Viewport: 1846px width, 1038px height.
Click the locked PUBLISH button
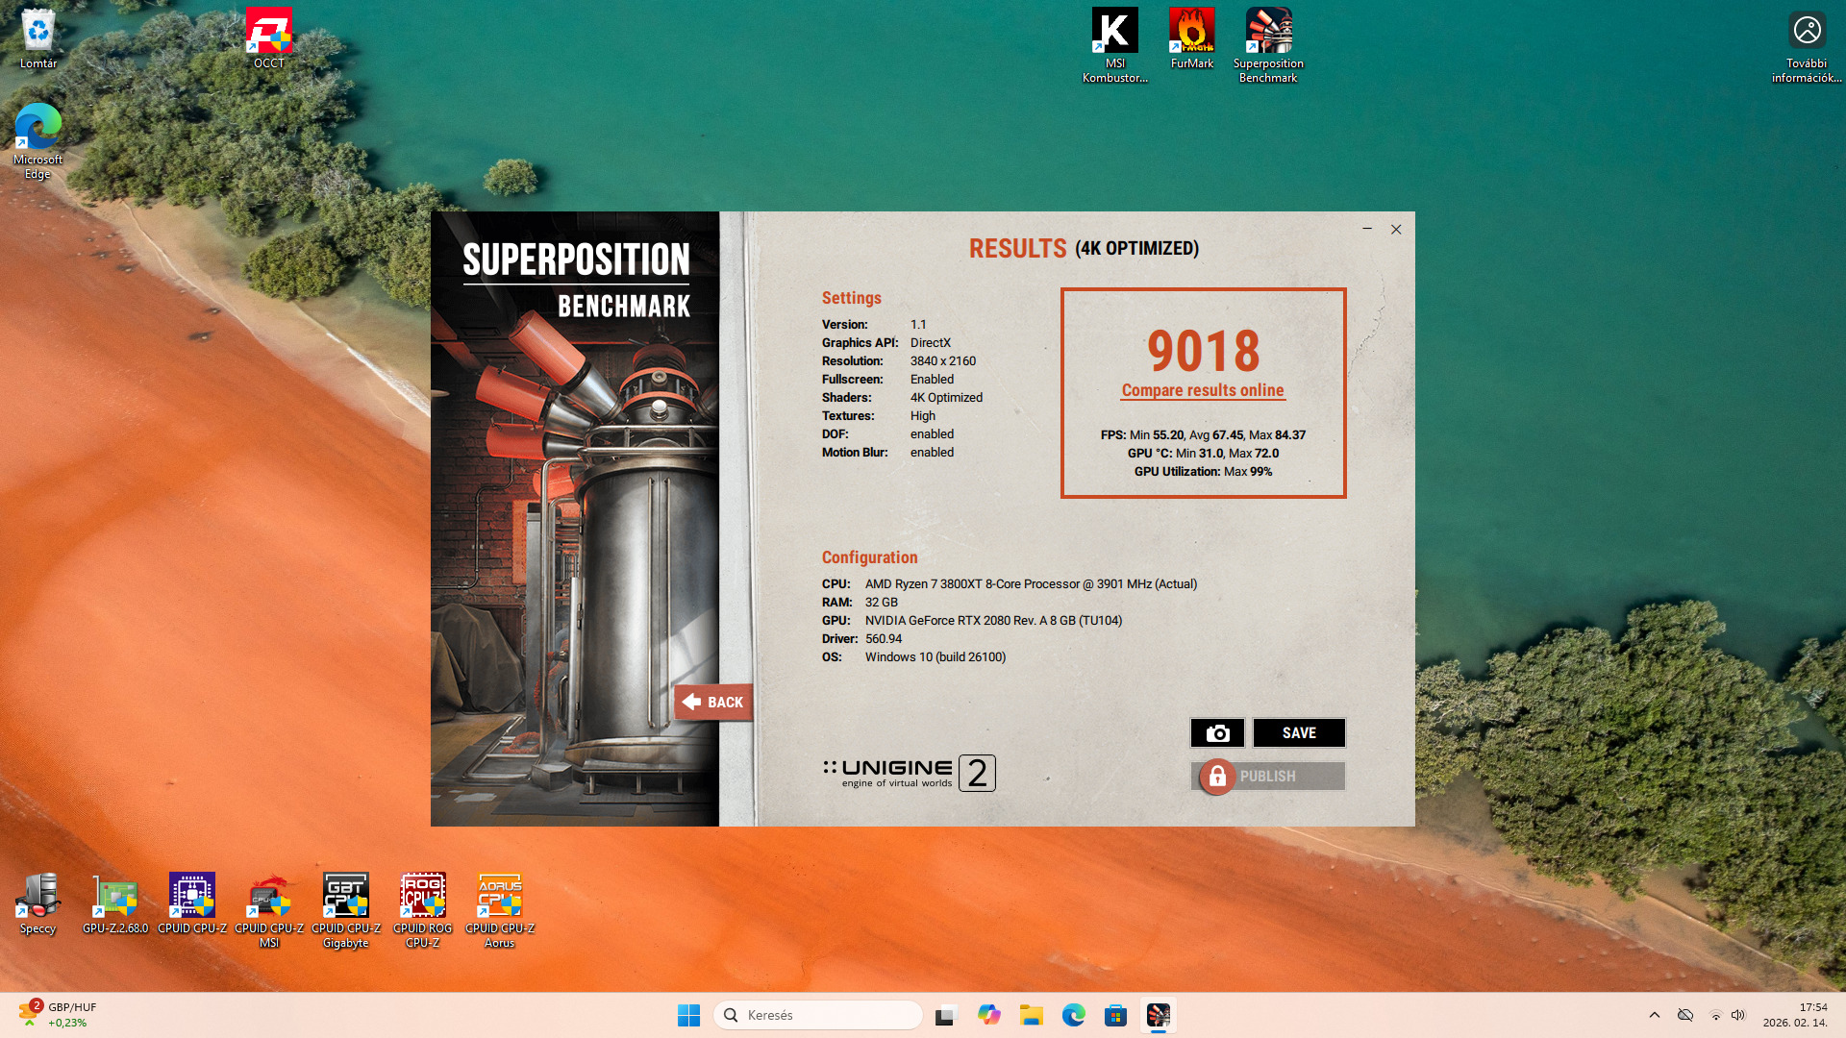1267,777
